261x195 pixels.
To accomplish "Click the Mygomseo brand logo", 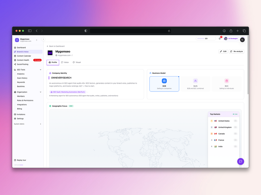I will coord(50,53).
